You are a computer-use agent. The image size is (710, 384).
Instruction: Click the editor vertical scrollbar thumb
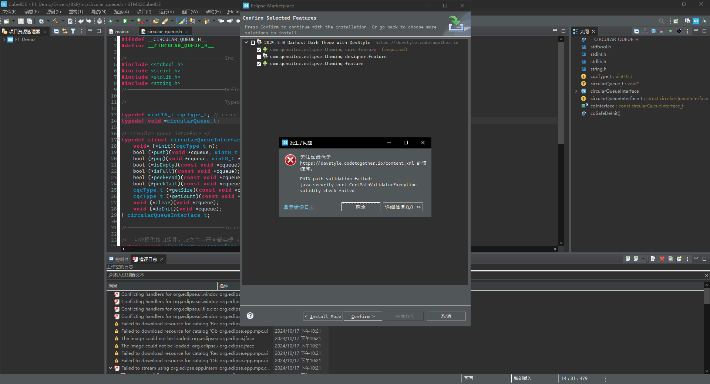pos(561,92)
